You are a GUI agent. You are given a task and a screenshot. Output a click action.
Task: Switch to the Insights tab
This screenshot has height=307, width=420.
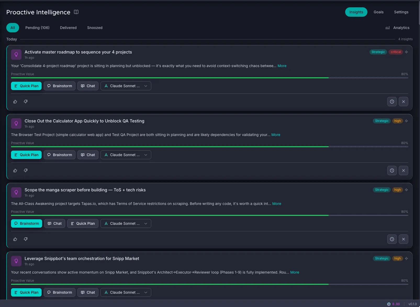coord(356,12)
